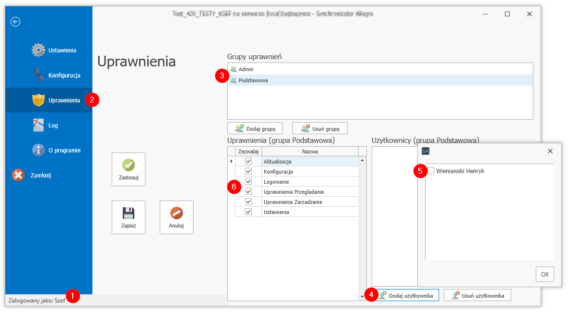This screenshot has width=569, height=315.
Task: Click the permissions list scroll-up arrow
Action: click(x=362, y=160)
